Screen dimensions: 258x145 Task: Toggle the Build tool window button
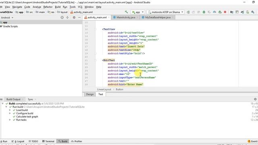coord(63,141)
